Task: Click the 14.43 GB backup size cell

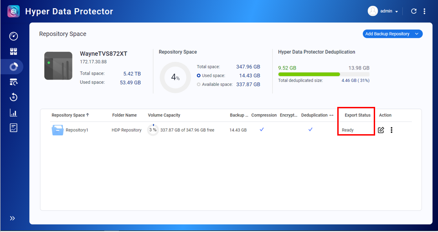Action: point(238,130)
